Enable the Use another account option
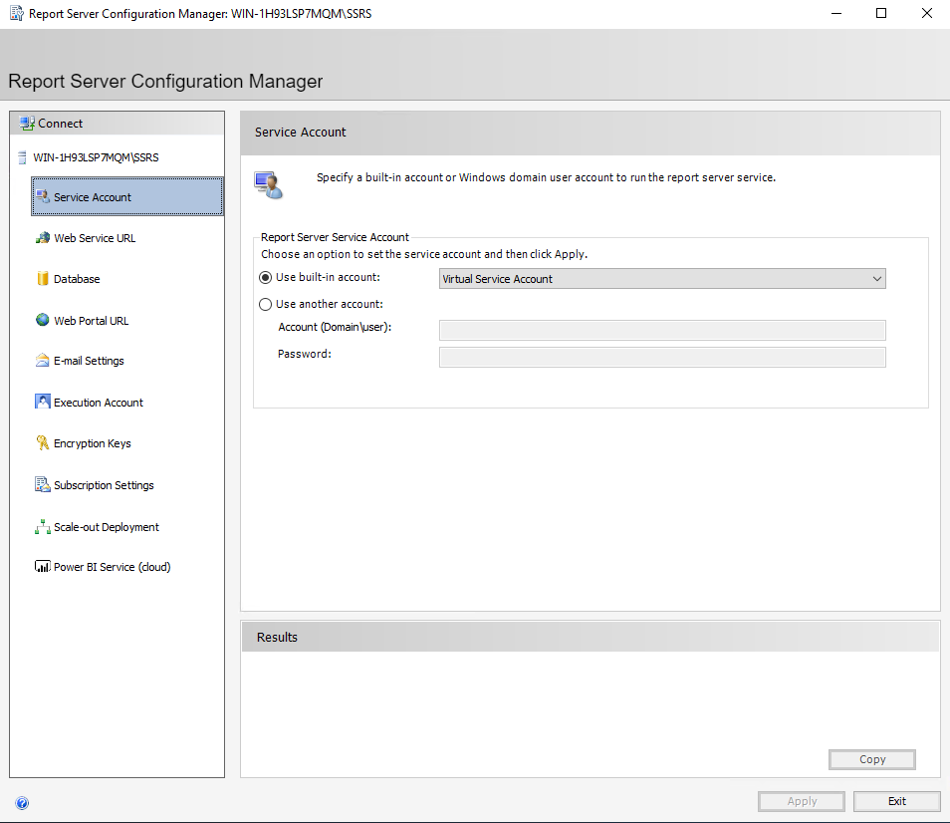This screenshot has width=950, height=823. [265, 304]
